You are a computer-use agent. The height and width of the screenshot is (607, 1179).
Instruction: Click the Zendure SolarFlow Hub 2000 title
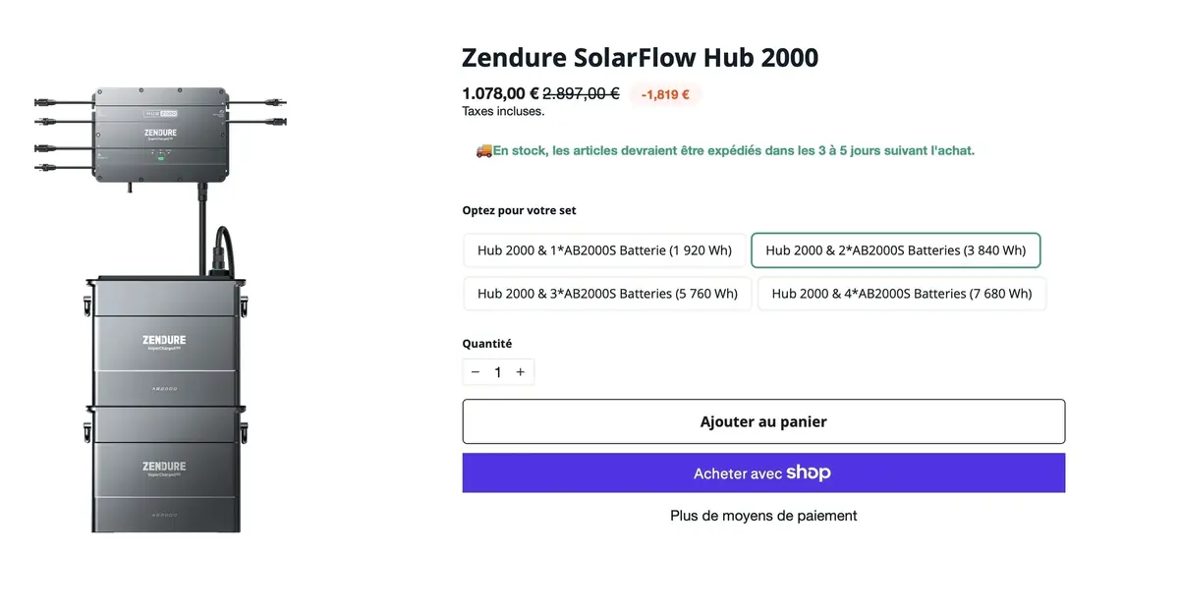640,57
